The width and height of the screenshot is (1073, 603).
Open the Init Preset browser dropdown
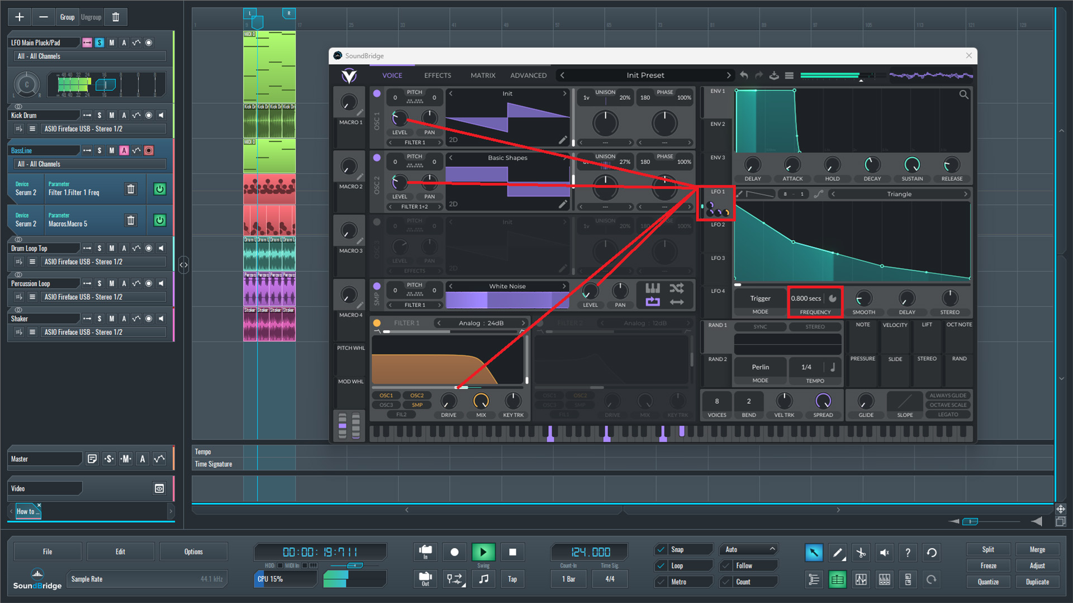coord(645,75)
